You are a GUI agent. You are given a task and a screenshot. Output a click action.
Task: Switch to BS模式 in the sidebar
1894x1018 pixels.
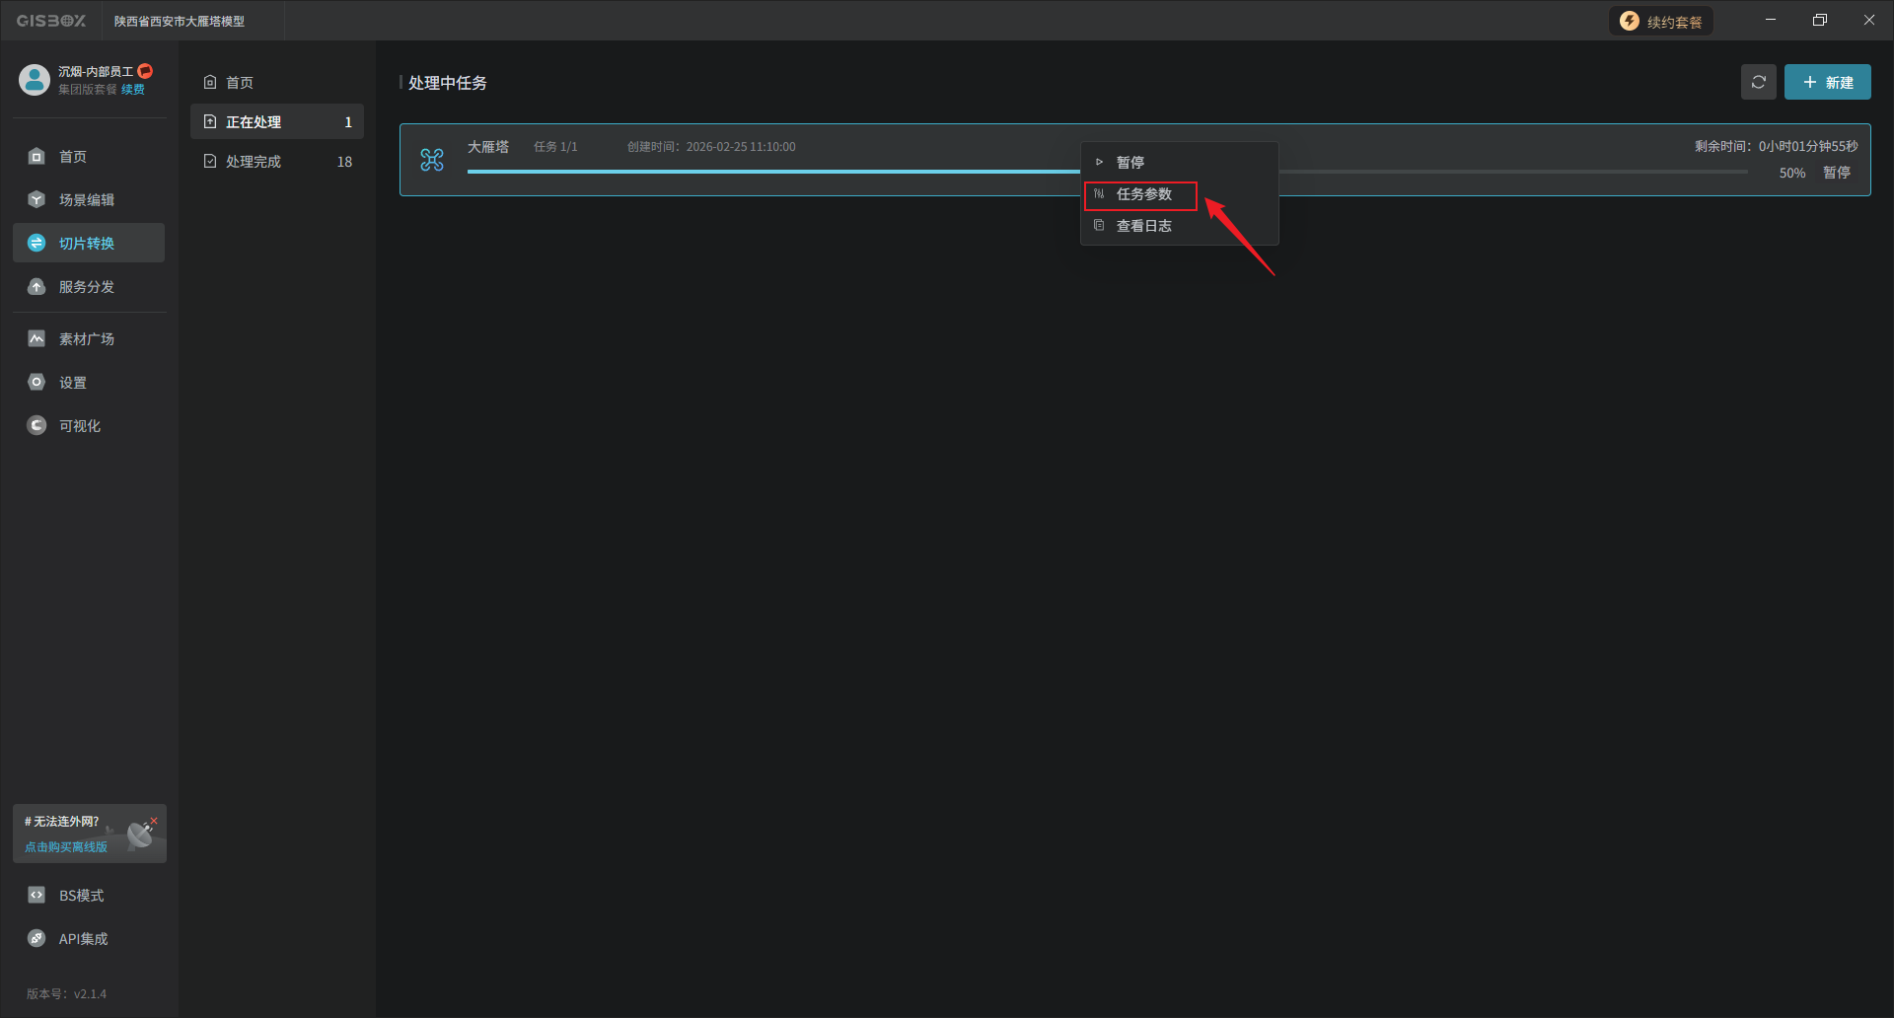(x=81, y=896)
